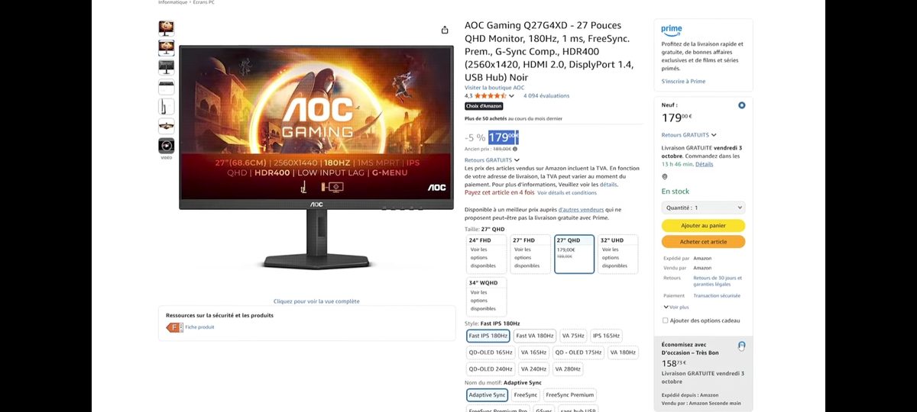Choose the 32" UHD size option
Screen dimensions: 917x412
tap(617, 254)
